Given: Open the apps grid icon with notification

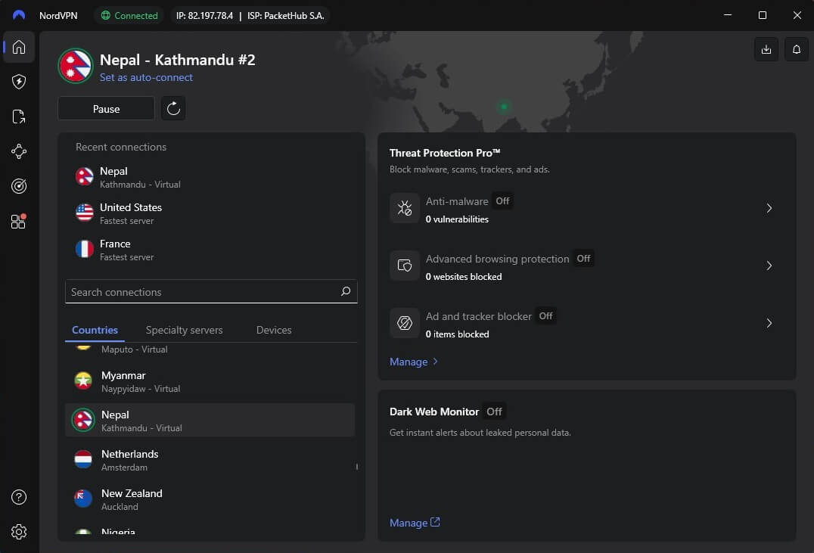Looking at the screenshot, I should [19, 222].
